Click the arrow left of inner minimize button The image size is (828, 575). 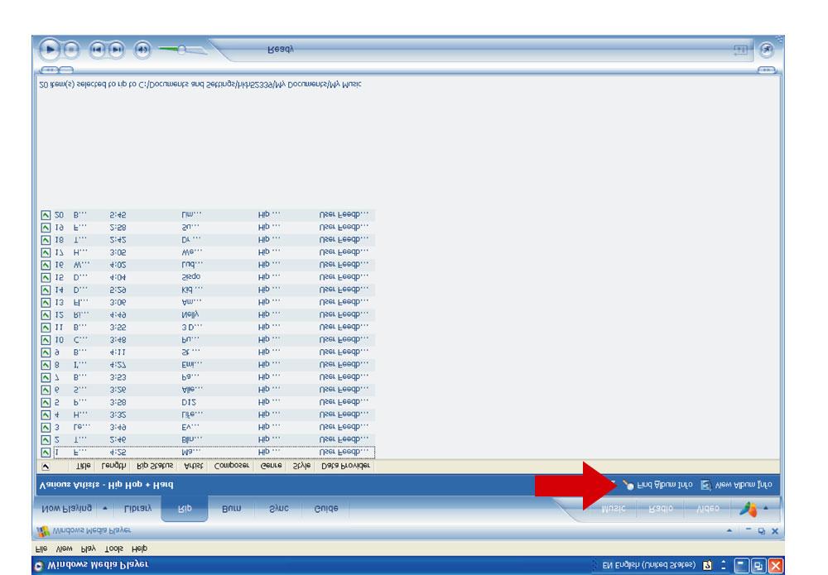[729, 530]
